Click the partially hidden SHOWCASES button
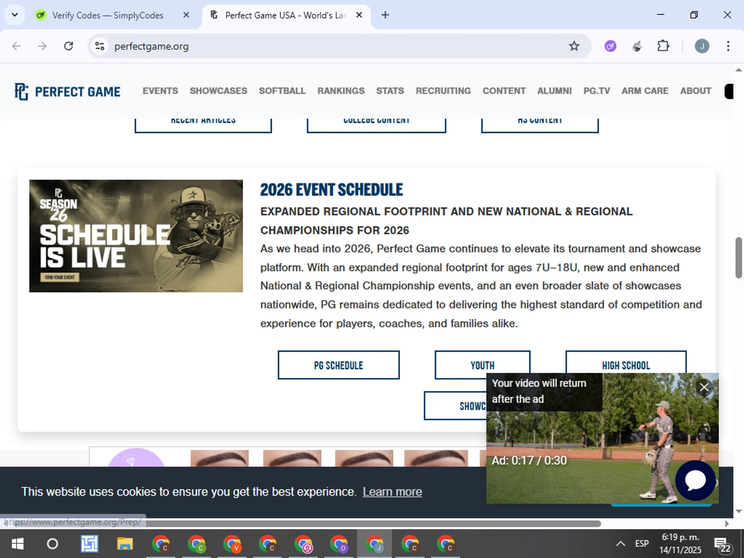The width and height of the screenshot is (744, 558). pos(455,406)
